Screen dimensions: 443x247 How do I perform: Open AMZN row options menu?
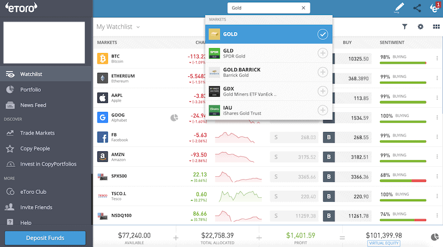437,156
